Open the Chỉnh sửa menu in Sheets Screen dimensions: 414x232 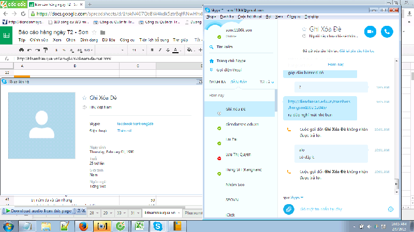(x=39, y=40)
